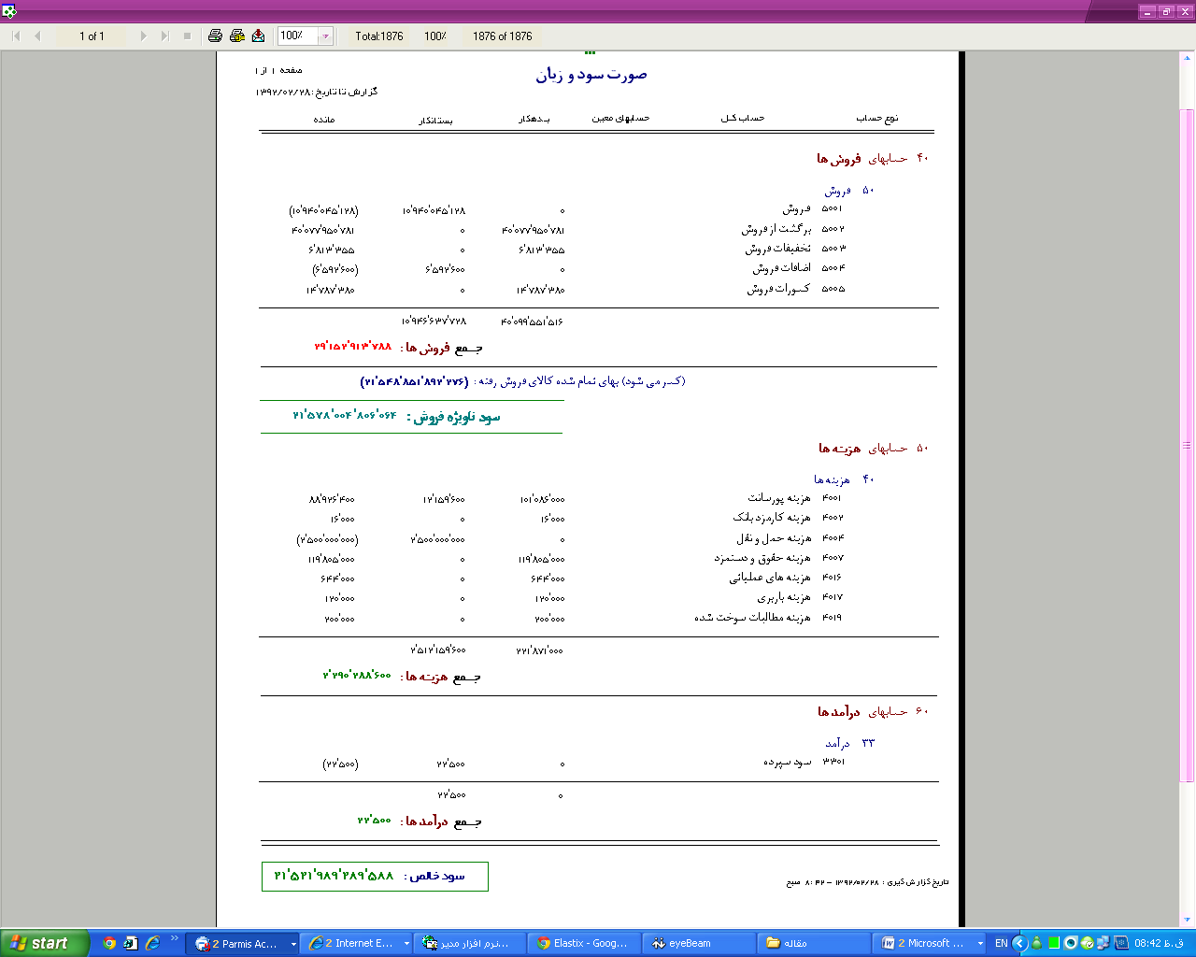1196x957 pixels.
Task: Click the vertical scrollbar thumb
Action: pos(1188,446)
